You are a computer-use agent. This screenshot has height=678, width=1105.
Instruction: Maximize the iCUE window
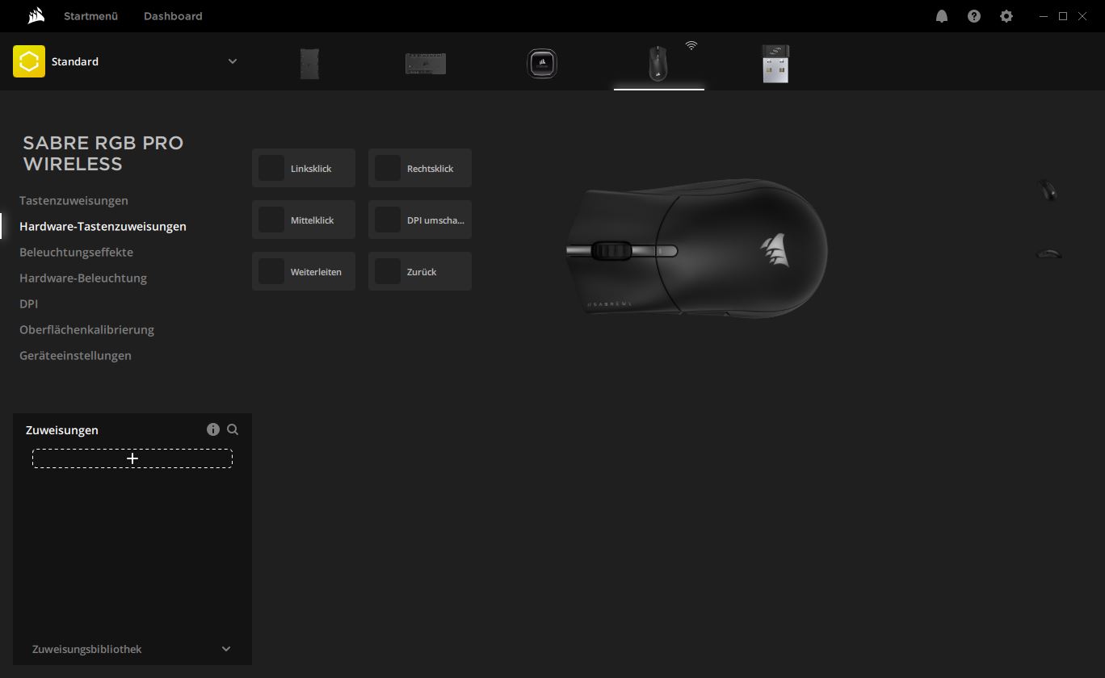(1063, 16)
